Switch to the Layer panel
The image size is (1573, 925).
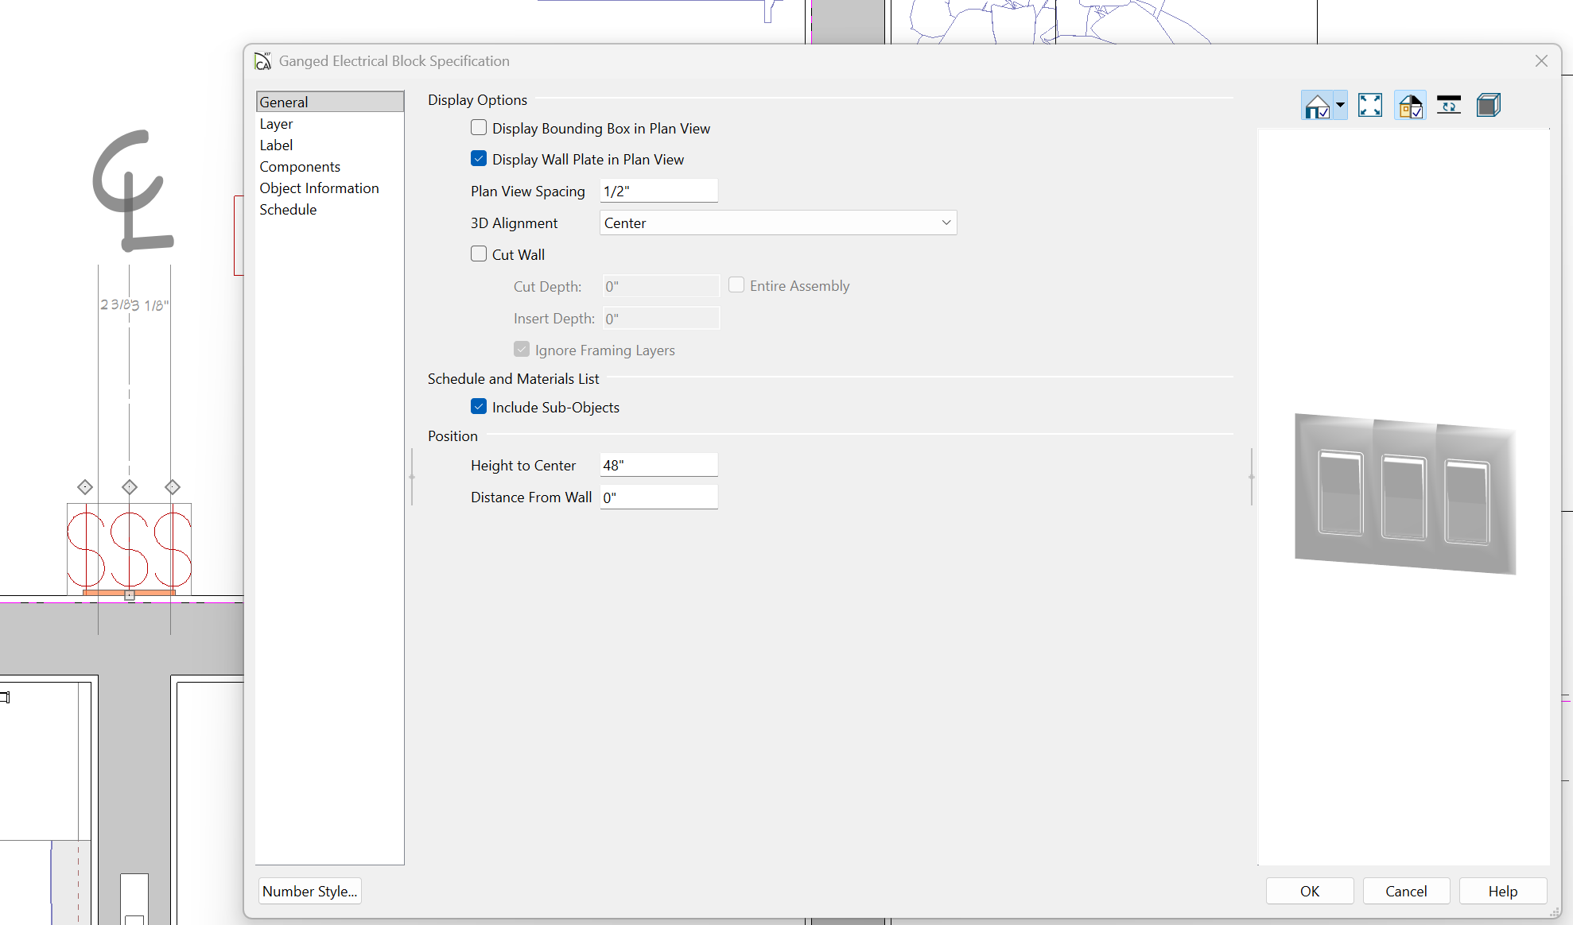(x=276, y=124)
